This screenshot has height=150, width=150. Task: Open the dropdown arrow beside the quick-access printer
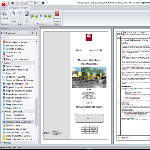(x=19, y=3)
